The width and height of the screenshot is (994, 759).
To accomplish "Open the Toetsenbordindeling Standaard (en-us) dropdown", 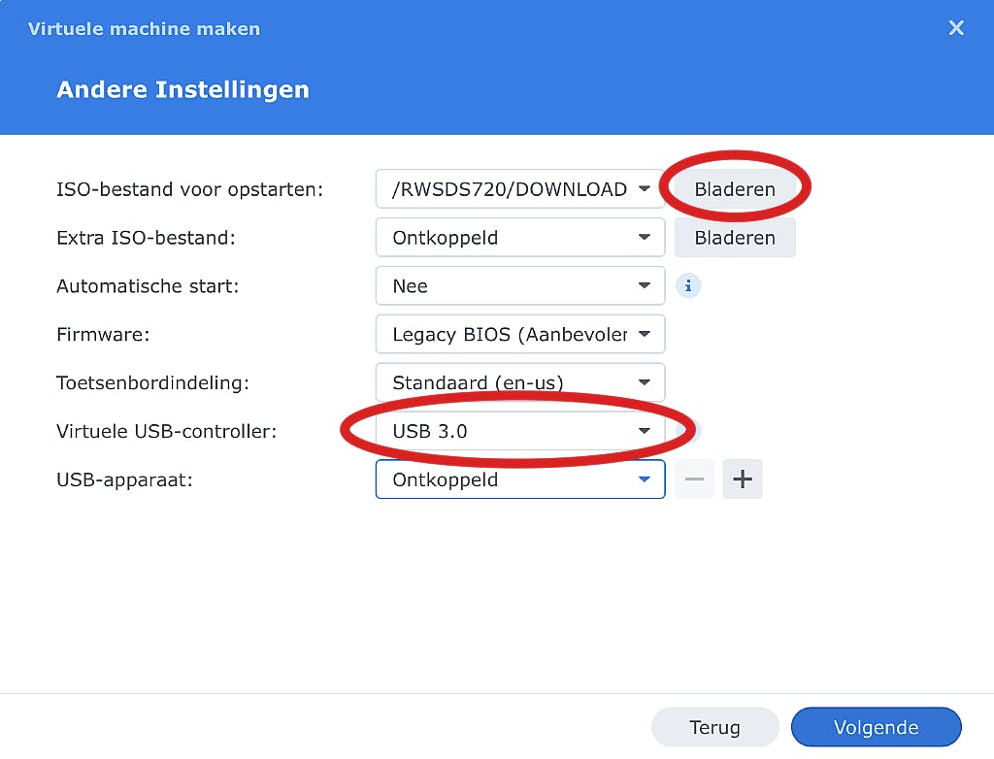I will click(x=519, y=382).
